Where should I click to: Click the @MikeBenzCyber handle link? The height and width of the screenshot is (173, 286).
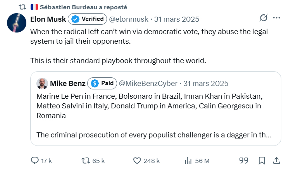pyautogui.click(x=148, y=83)
